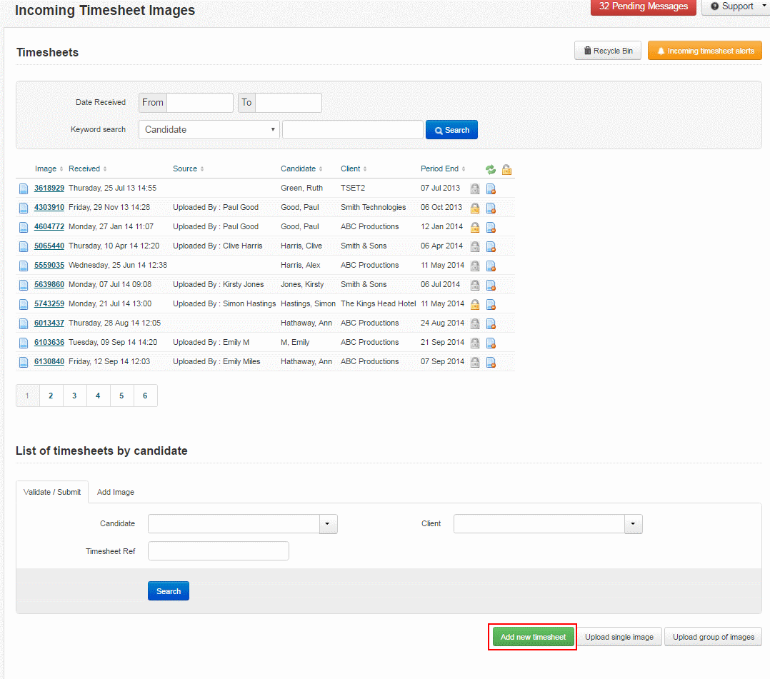This screenshot has height=679, width=770.
Task: Sort table by Source column
Action: click(x=188, y=169)
